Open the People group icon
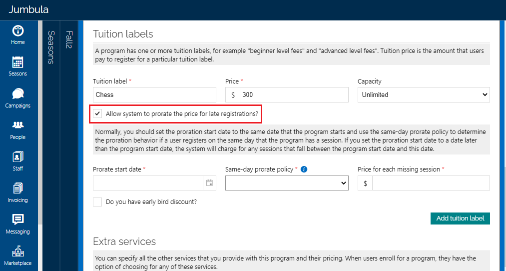The width and height of the screenshot is (506, 271). [18, 125]
